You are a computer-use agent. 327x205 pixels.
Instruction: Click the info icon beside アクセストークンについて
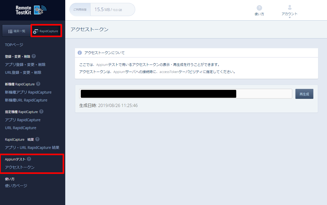[80, 53]
